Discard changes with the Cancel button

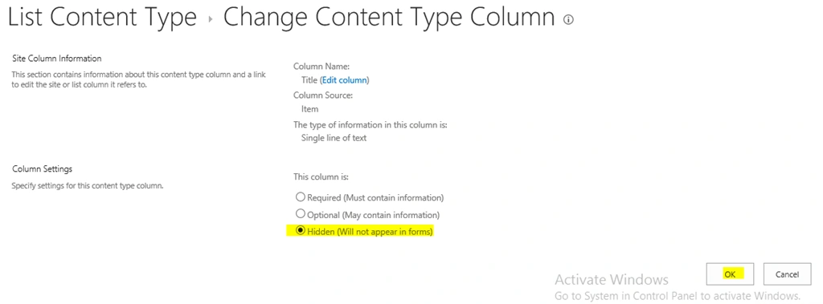pyautogui.click(x=787, y=274)
